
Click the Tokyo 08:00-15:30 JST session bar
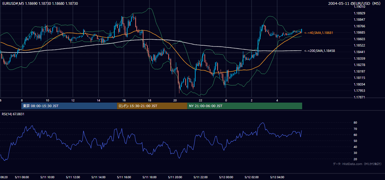point(69,106)
